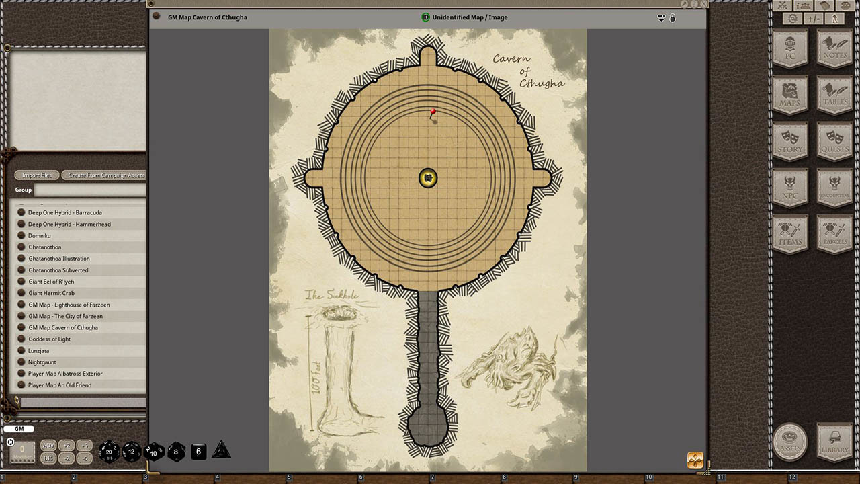
Task: Open the shortcut dropdown on the map title bar
Action: click(x=661, y=17)
